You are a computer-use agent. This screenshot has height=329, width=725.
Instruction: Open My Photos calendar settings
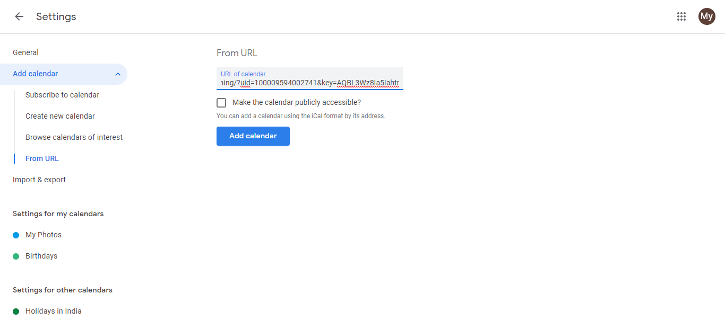click(x=44, y=235)
